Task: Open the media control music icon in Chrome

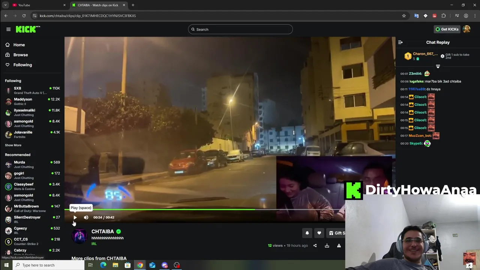Action: [x=457, y=16]
